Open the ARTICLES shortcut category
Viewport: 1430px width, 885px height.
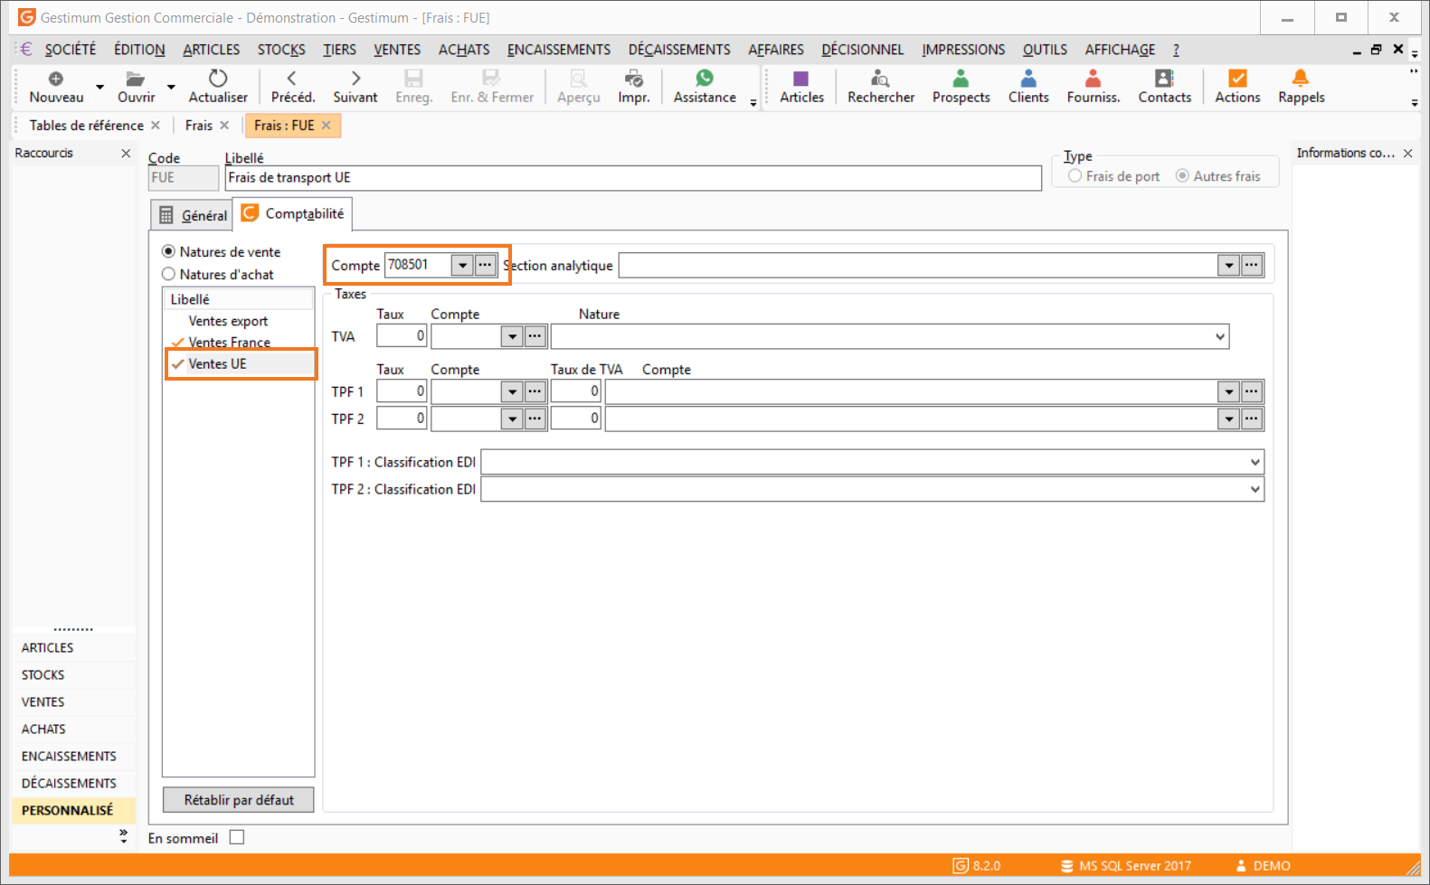(48, 648)
